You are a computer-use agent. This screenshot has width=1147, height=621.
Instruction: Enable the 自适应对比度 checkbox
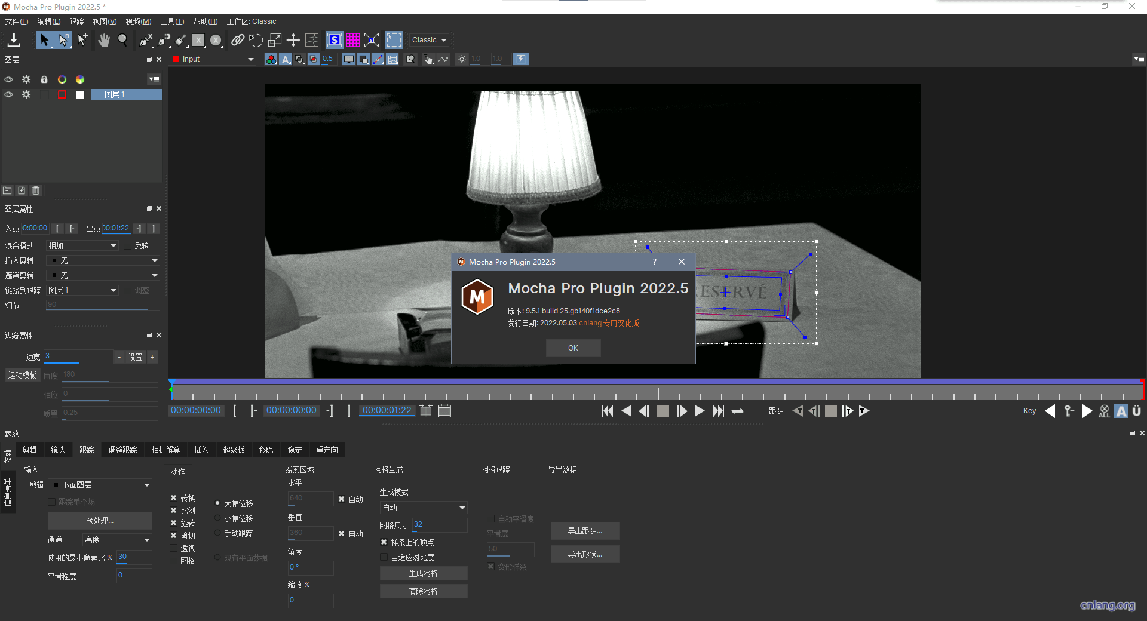(384, 557)
